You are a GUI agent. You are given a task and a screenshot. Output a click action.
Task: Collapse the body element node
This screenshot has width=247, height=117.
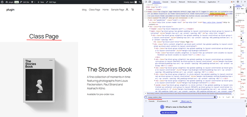point(147,12)
